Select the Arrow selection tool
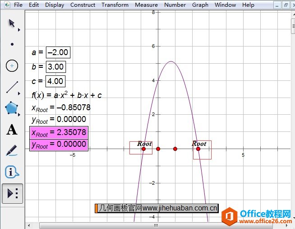This screenshot has height=229, width=295. pos(12,23)
